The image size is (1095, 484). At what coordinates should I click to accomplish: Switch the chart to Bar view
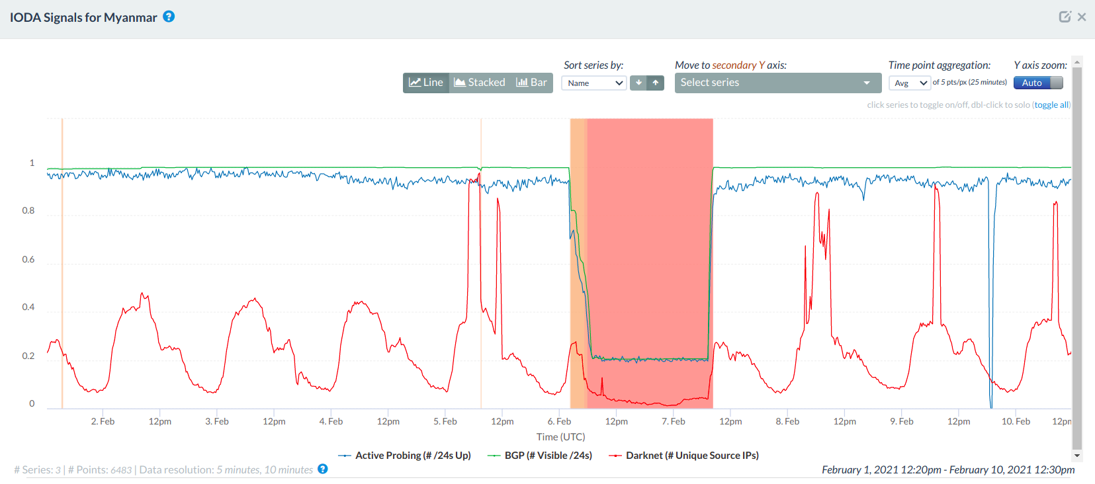tap(532, 83)
